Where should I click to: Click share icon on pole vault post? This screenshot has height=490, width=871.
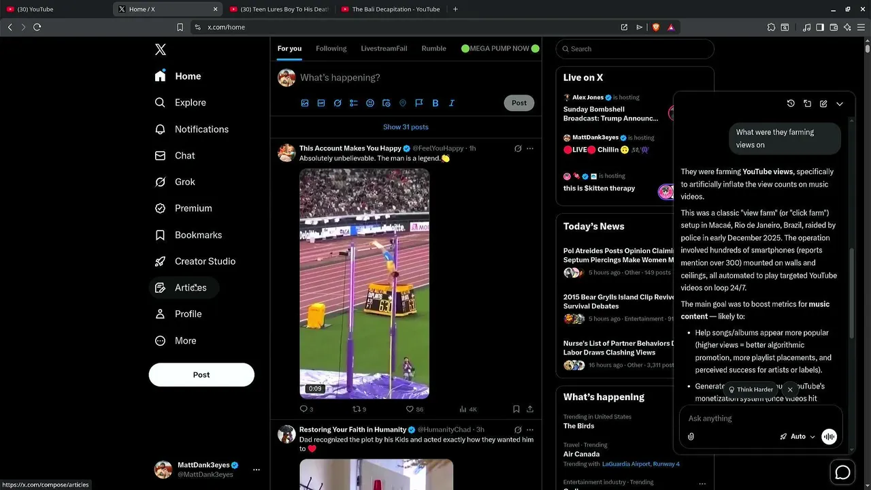point(530,409)
